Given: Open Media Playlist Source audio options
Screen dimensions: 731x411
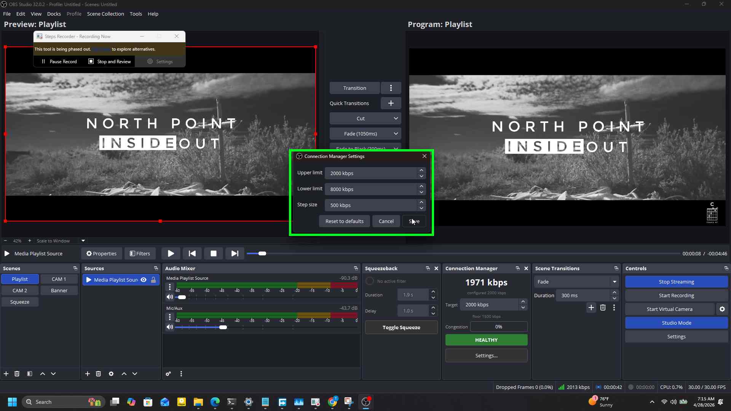Looking at the screenshot, I should (170, 287).
